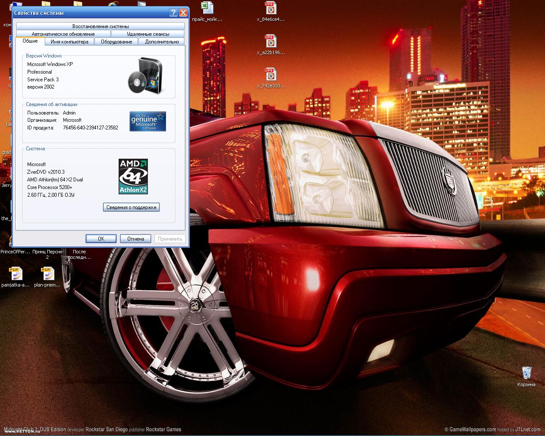The height and width of the screenshot is (436, 545).
Task: Click the AMD 64 Athlon X2 logo
Action: coord(133,176)
